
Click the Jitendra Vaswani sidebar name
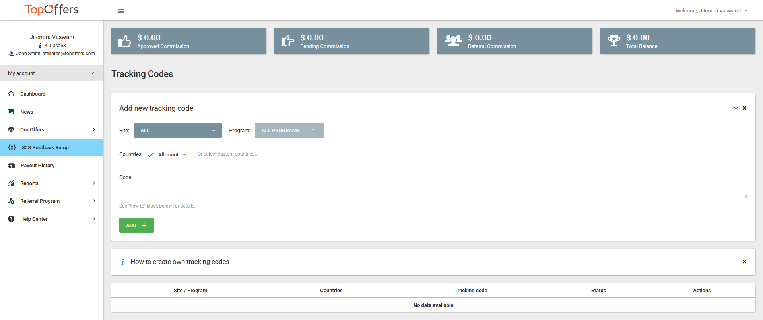52,37
